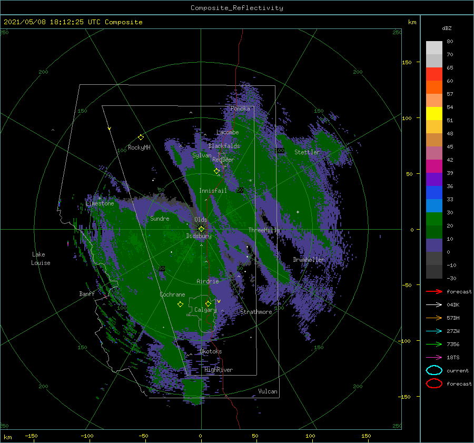Select the magenta 42–39 dBZ color band
The width and height of the screenshot is (474, 443).
point(434,166)
